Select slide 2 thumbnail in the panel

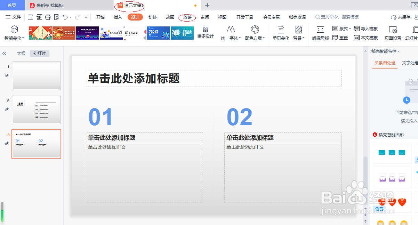tap(36, 110)
